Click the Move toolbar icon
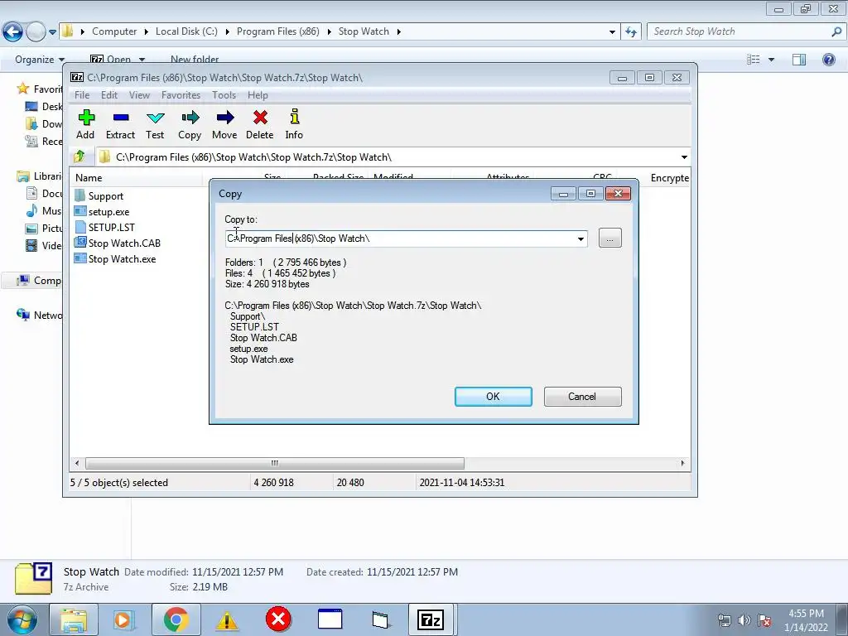 (x=224, y=124)
